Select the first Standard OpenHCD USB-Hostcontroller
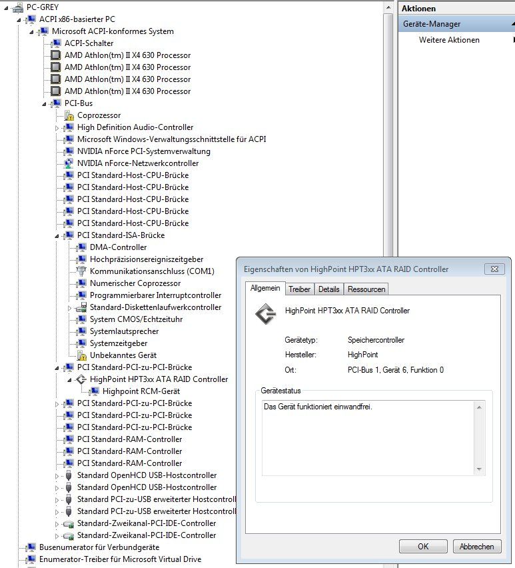This screenshot has height=568, width=515. 147,475
